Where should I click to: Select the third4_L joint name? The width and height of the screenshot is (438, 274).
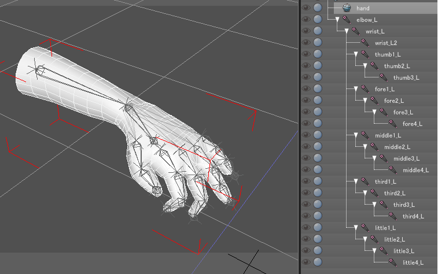tap(413, 216)
